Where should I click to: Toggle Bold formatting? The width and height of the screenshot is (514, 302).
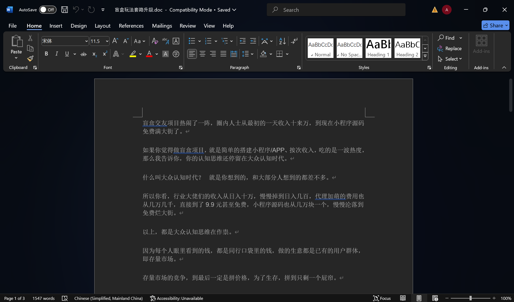pos(46,54)
